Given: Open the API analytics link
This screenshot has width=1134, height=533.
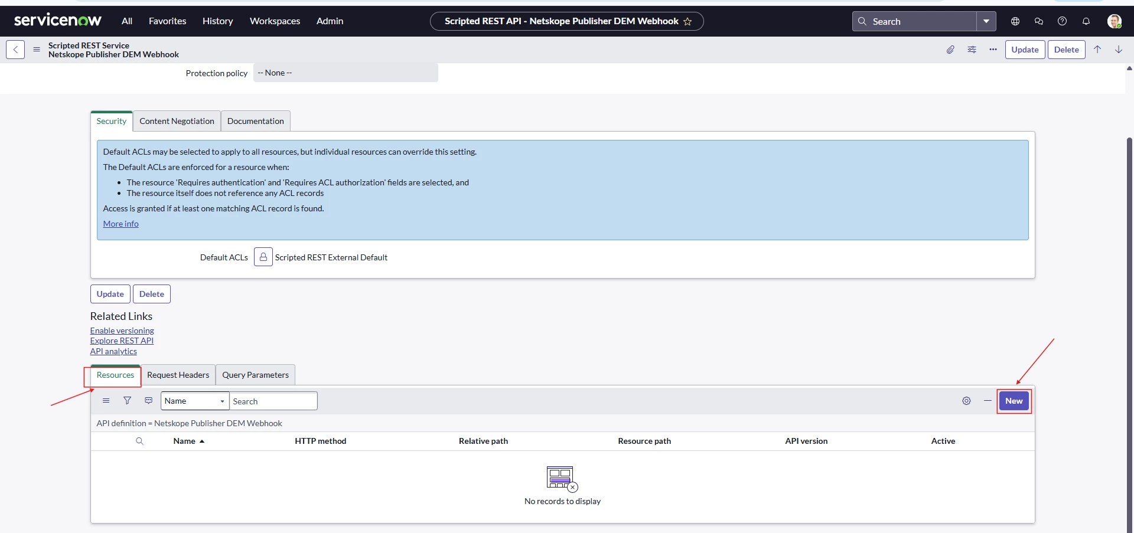Looking at the screenshot, I should click(x=113, y=351).
